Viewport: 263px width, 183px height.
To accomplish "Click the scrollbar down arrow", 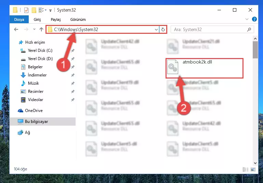I will click(x=255, y=163).
